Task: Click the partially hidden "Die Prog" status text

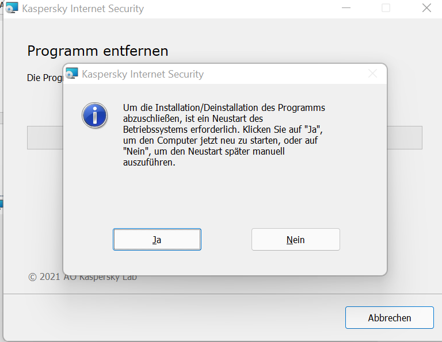Action: point(44,78)
